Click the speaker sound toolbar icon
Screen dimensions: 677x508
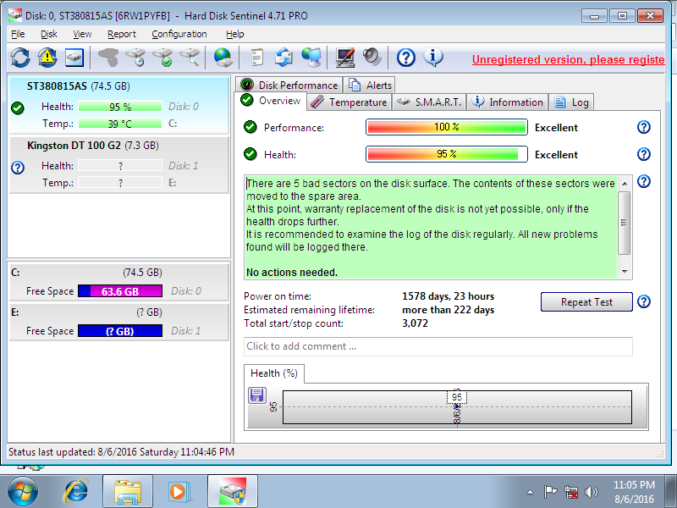tap(372, 58)
